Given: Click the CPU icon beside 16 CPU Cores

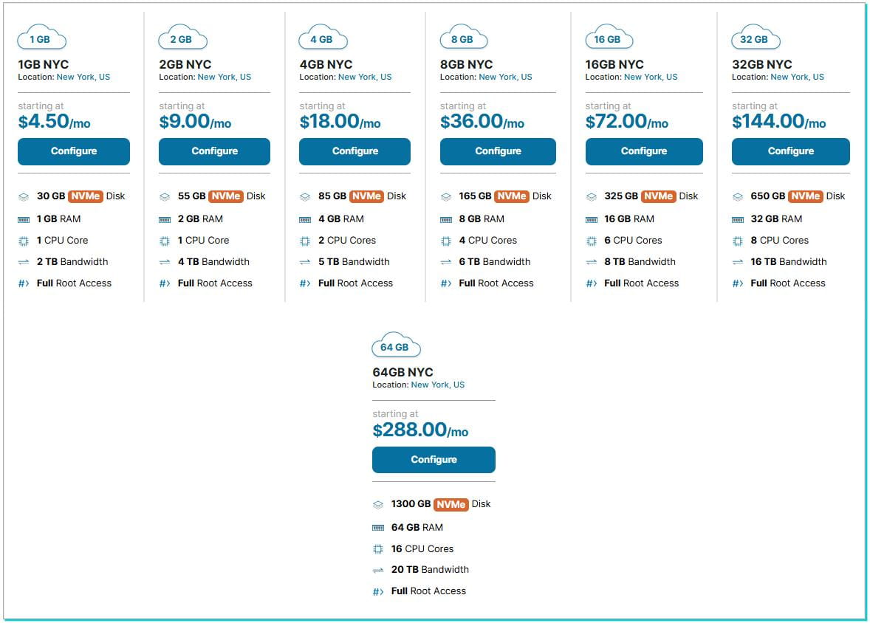Looking at the screenshot, I should tap(378, 549).
